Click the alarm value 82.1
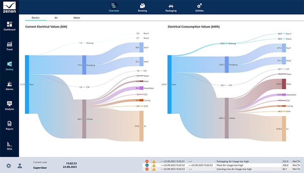The width and height of the screenshot is (304, 173). tap(285, 169)
